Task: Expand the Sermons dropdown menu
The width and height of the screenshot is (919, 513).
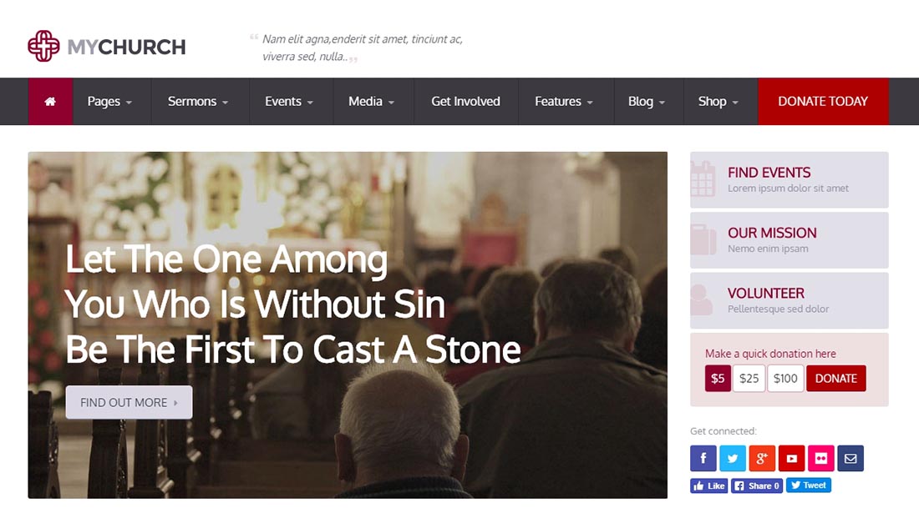Action: (198, 102)
